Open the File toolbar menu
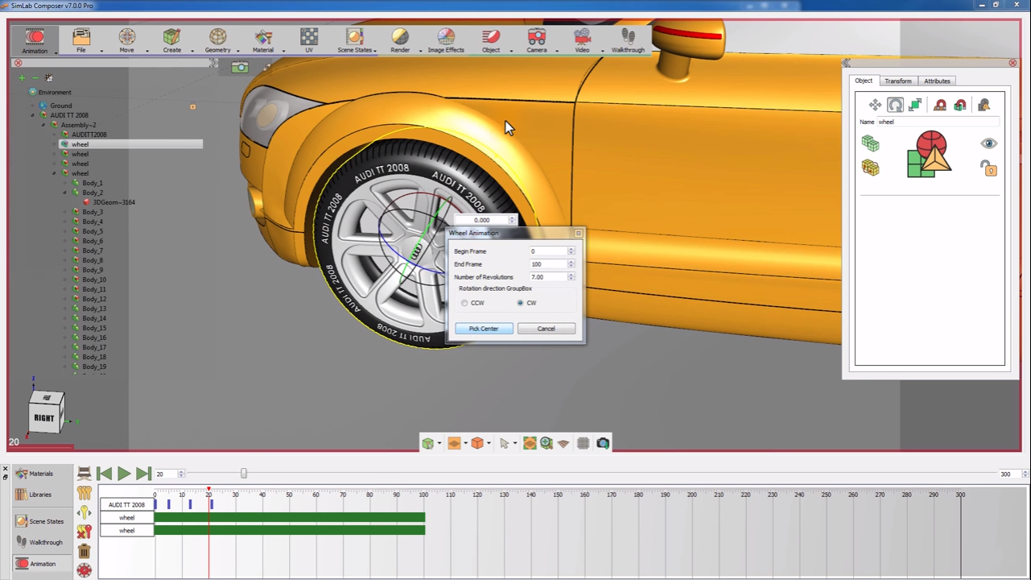 81,40
